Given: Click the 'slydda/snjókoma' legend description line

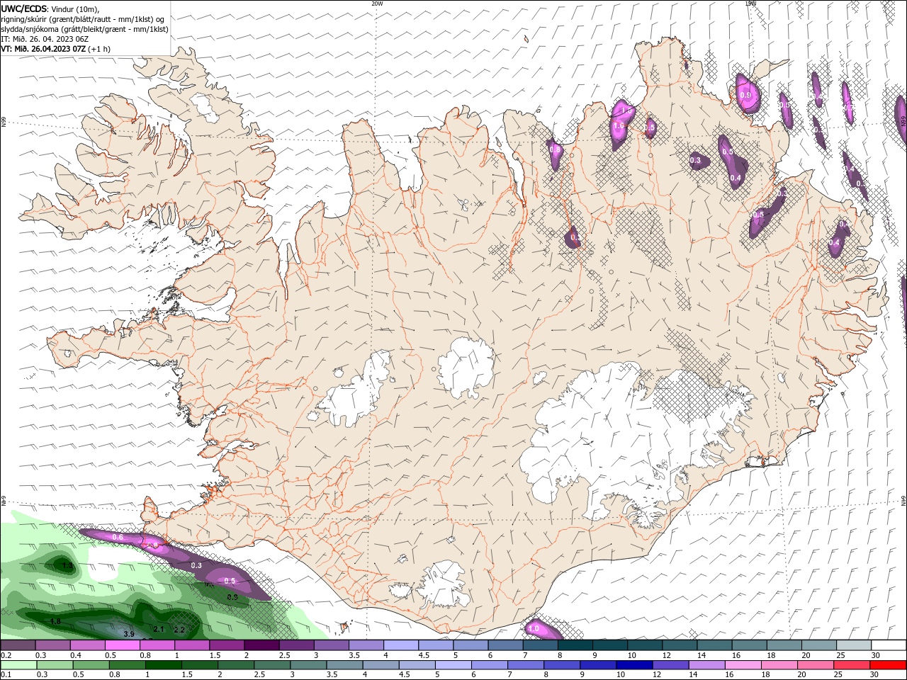Looking at the screenshot, I should tap(84, 29).
